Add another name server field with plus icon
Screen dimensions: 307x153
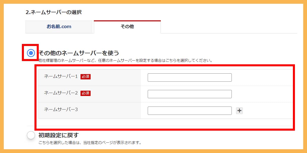coord(239,111)
